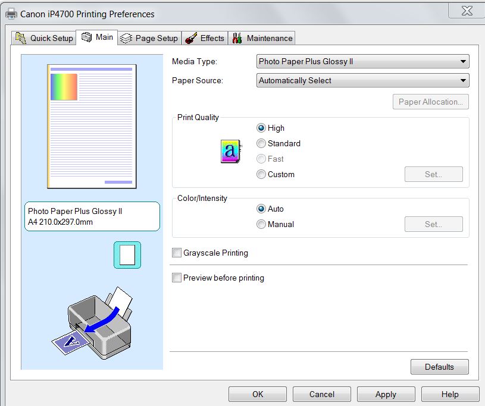
Task: Click the portrait orientation page icon
Action: (x=127, y=255)
